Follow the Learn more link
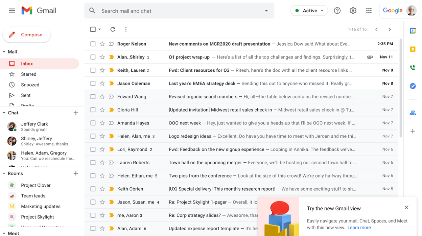This screenshot has height=236, width=422. (359, 228)
